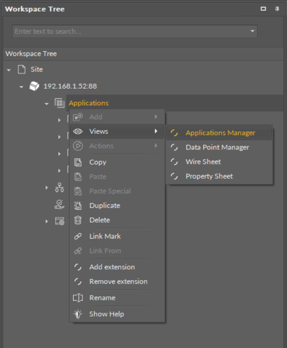Pin the Workspace Tree panel
Image resolution: width=287 pixels, height=348 pixels.
(x=277, y=9)
